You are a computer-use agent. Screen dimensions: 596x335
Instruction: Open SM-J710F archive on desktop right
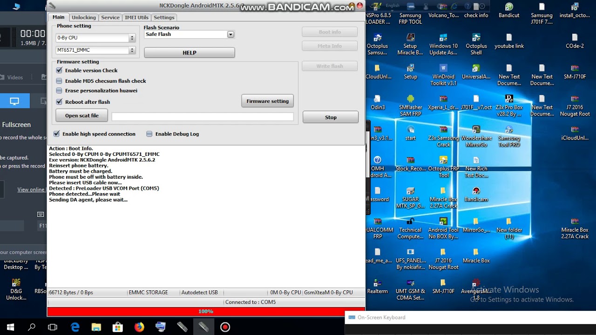pyautogui.click(x=575, y=72)
